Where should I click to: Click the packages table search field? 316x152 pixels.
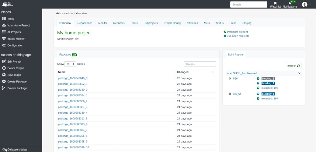(200, 64)
